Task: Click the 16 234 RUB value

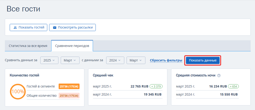Action: pos(218,87)
